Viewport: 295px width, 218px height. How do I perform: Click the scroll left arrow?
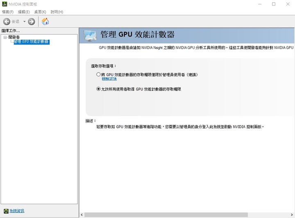coord(82,215)
